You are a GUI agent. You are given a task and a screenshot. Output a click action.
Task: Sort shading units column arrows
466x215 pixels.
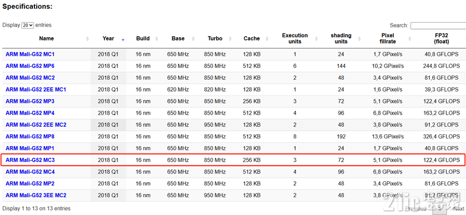point(360,39)
